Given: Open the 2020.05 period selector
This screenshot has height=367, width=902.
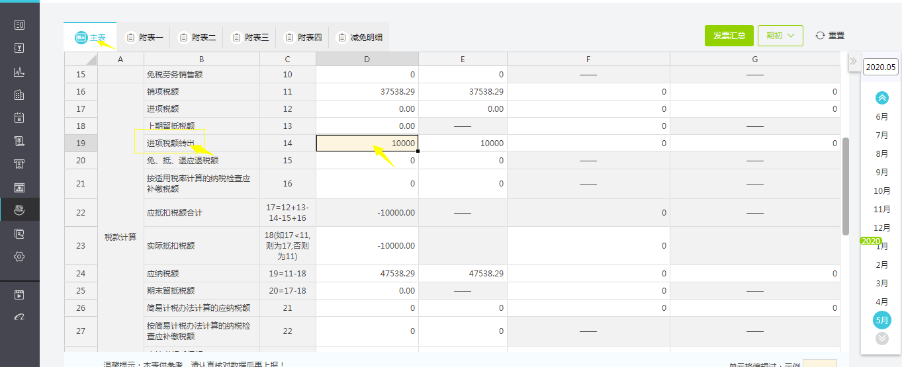Looking at the screenshot, I should (x=881, y=67).
